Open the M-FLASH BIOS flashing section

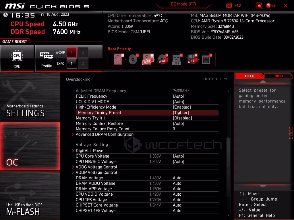click(x=30, y=195)
